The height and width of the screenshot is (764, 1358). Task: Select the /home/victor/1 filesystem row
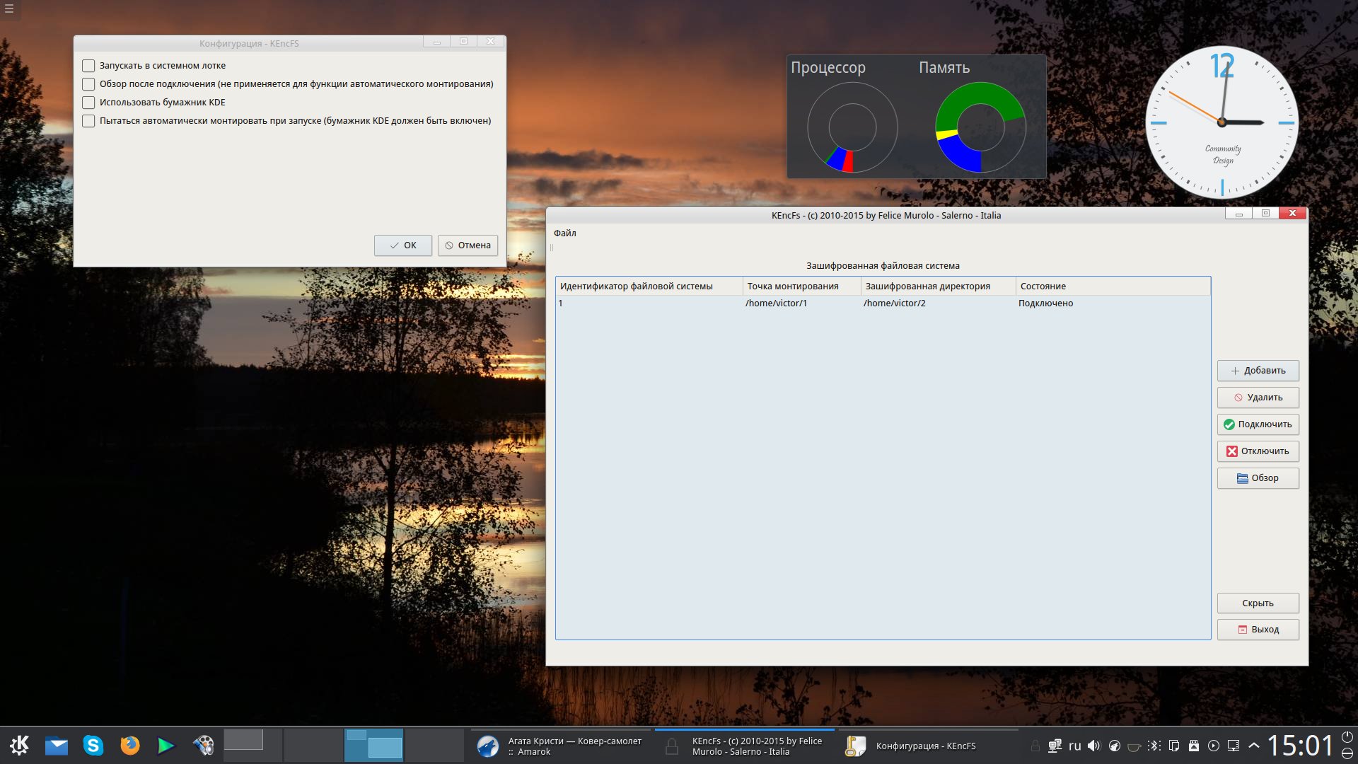tap(776, 303)
